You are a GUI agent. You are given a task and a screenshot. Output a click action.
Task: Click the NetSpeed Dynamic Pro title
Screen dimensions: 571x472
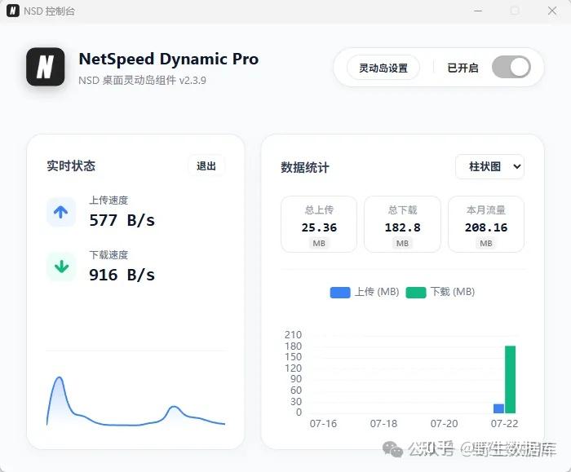pos(169,59)
